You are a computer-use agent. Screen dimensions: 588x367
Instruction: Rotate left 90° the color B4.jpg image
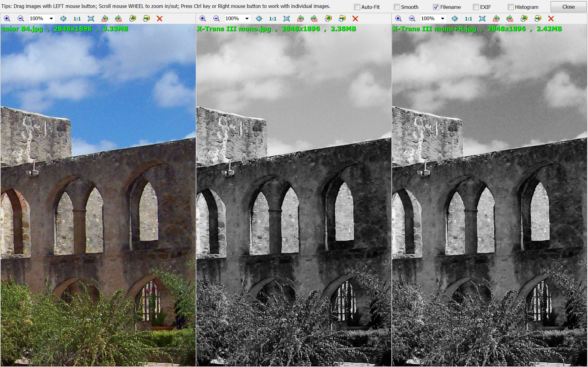tap(105, 19)
